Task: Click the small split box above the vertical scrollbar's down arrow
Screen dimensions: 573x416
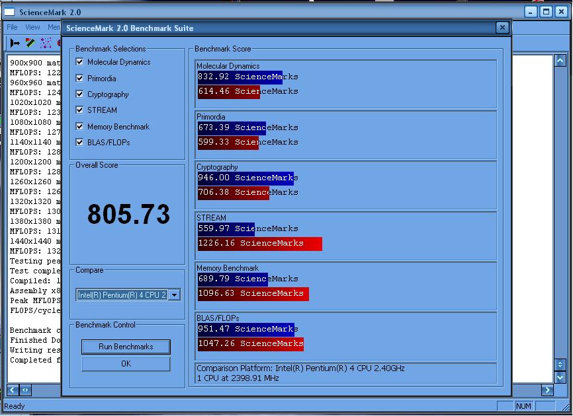Action: (x=560, y=364)
